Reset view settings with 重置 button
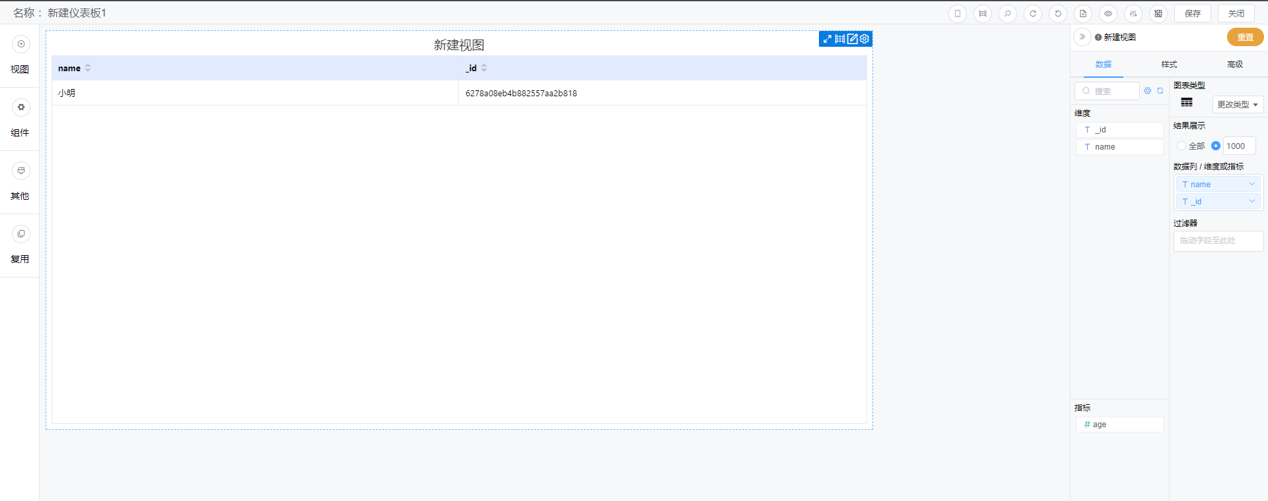This screenshot has height=501, width=1268. click(1246, 37)
